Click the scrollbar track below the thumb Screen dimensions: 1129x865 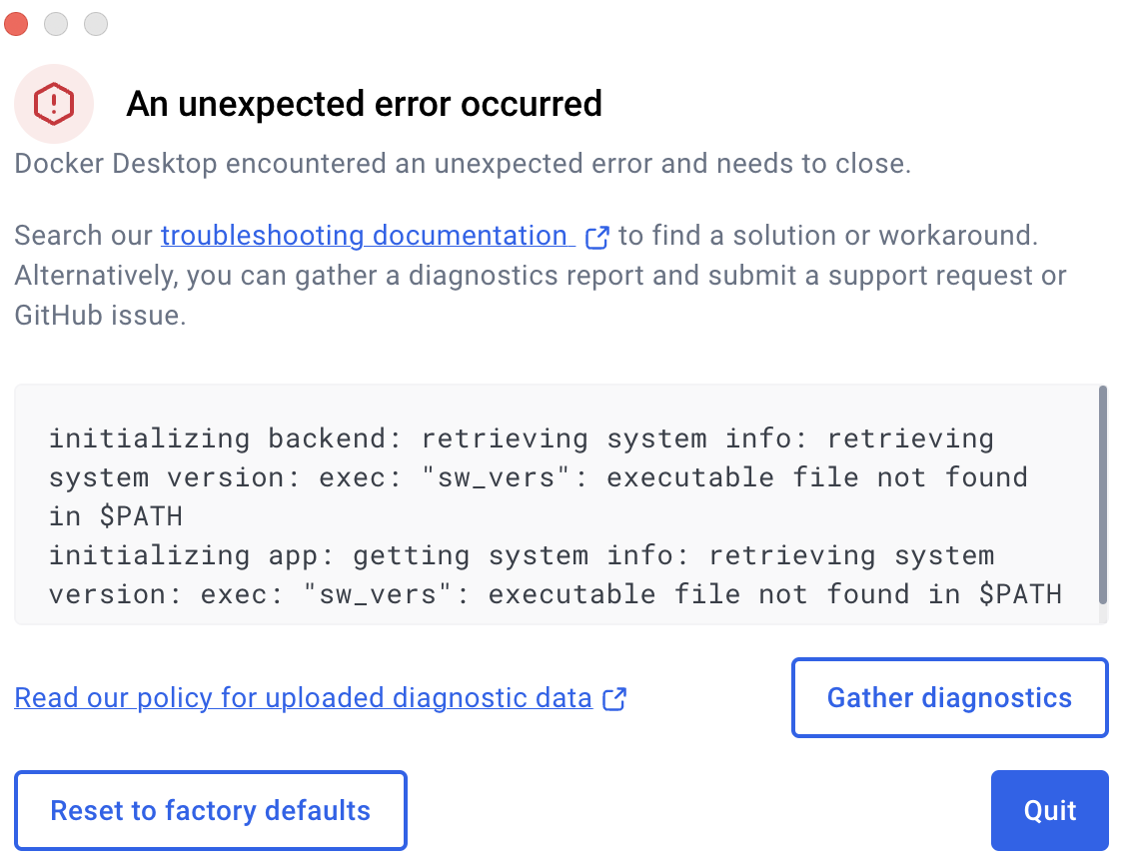pyautogui.click(x=1102, y=614)
